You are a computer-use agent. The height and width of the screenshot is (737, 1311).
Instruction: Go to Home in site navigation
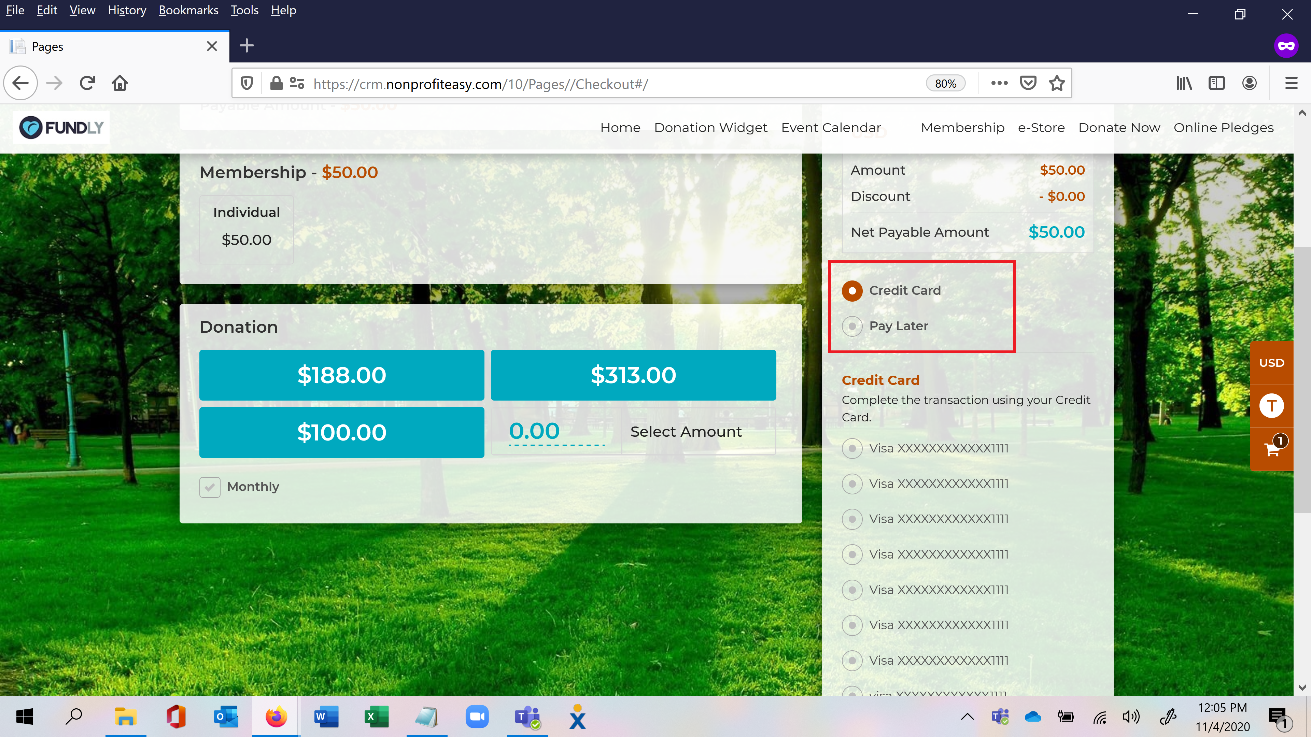click(620, 128)
